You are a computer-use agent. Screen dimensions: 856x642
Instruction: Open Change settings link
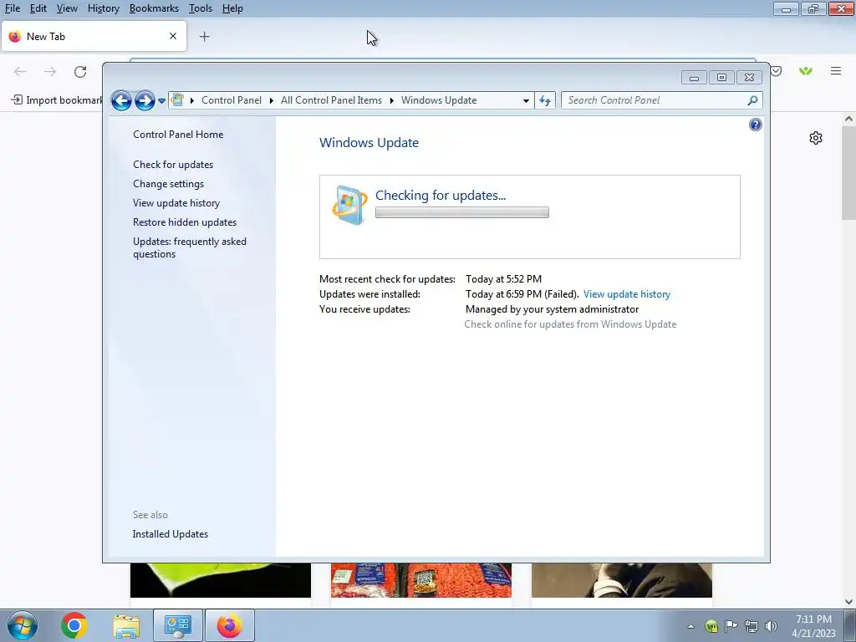[168, 184]
